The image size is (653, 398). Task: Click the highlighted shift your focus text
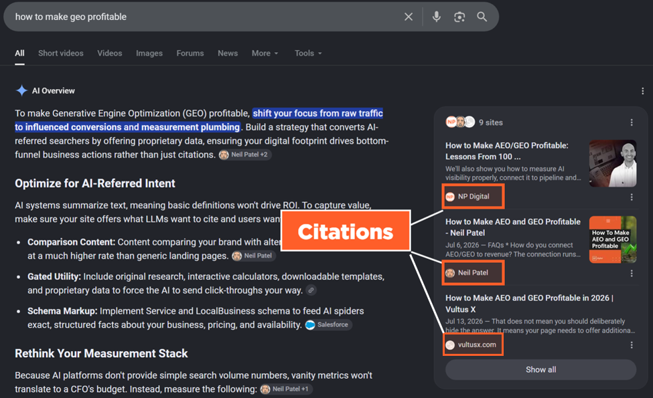point(199,120)
